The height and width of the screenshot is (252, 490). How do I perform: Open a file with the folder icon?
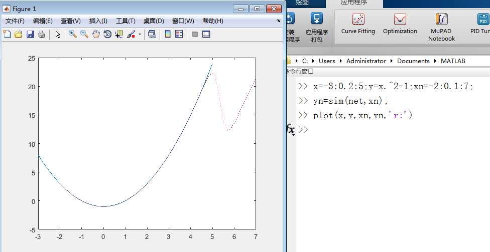click(x=19, y=34)
